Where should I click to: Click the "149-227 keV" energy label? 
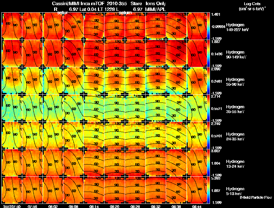[237, 30]
